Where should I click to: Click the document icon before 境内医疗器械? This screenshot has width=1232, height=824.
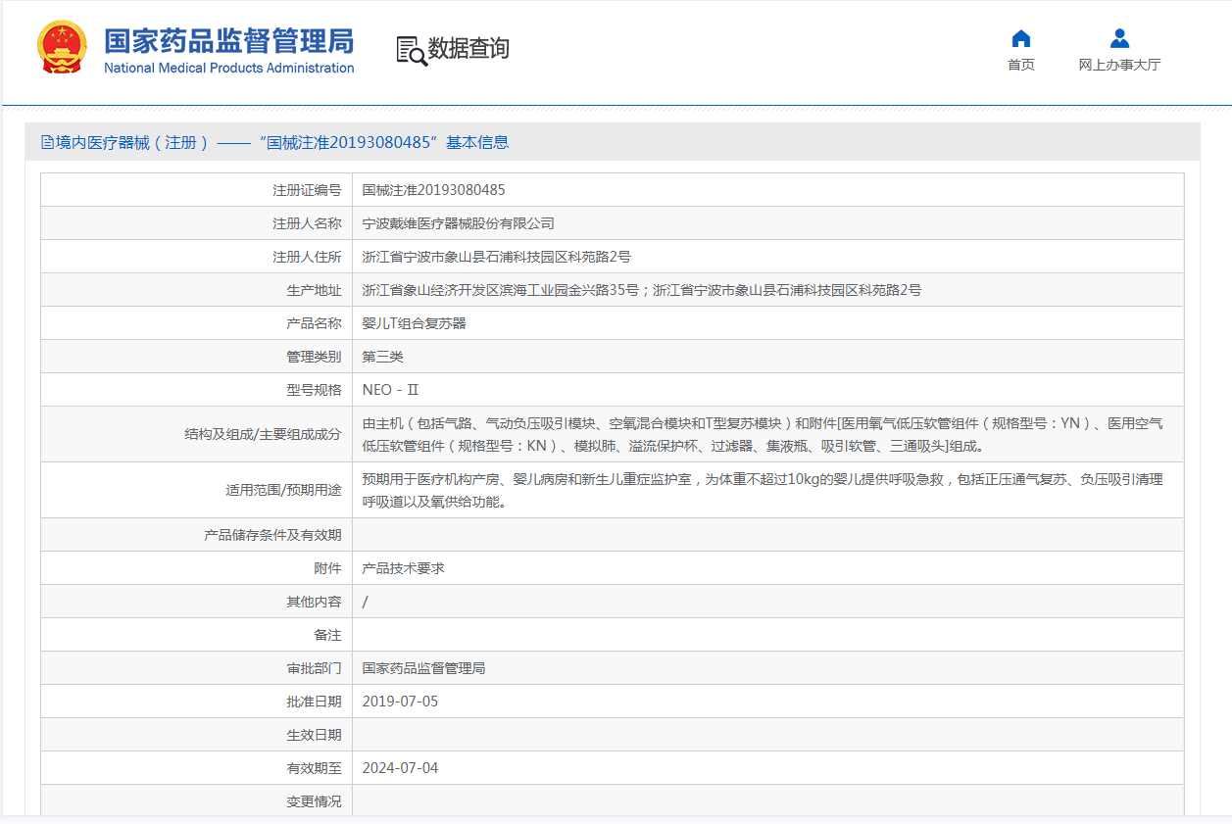pos(47,142)
